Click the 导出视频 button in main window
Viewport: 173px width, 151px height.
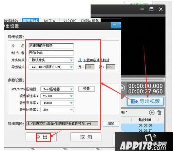click(146, 101)
